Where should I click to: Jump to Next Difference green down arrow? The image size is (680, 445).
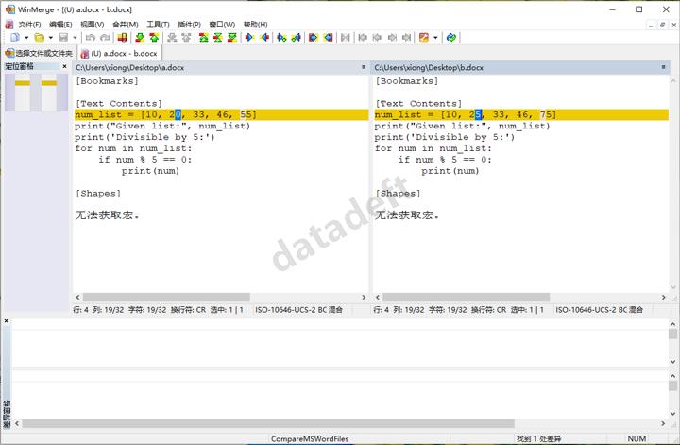tap(140, 38)
